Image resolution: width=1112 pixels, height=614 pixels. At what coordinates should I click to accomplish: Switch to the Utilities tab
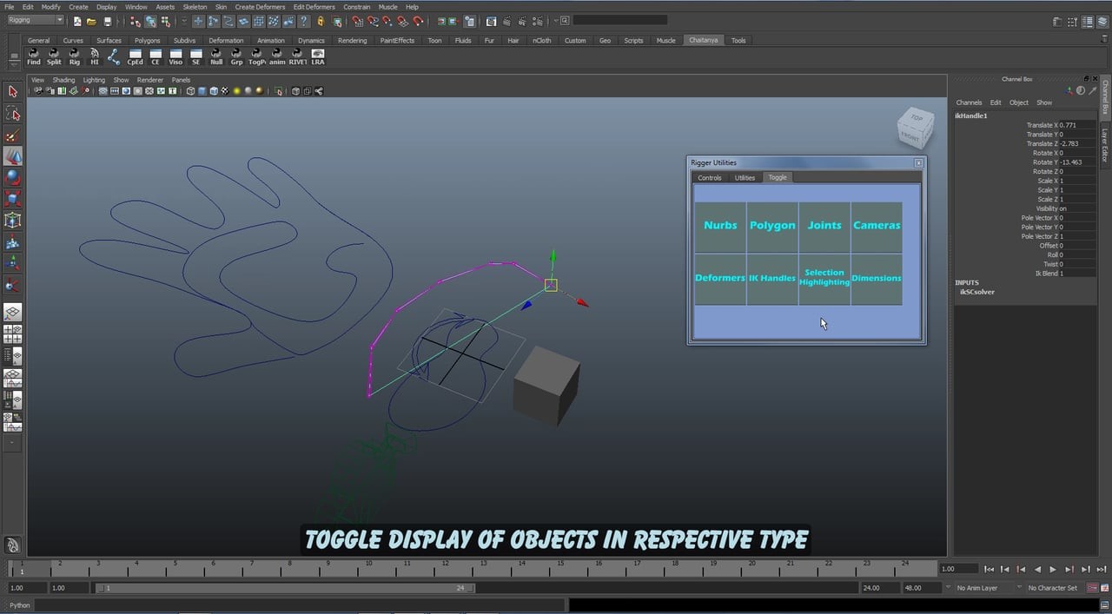coord(744,177)
